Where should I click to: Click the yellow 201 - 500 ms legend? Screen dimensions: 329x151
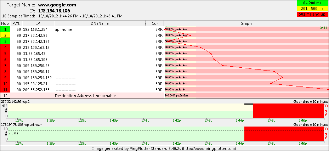point(313,9)
